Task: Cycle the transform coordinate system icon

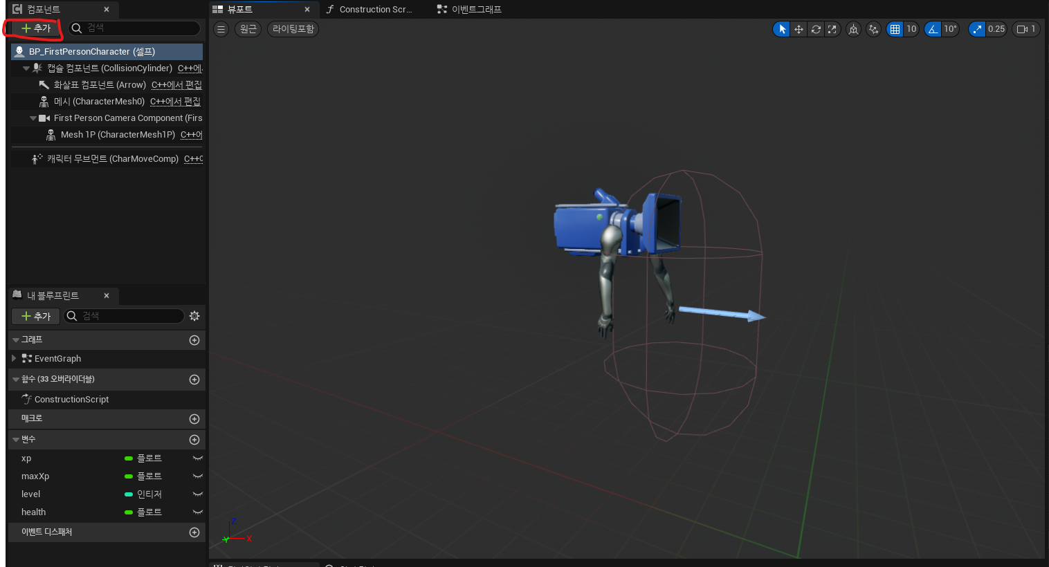Action: [x=854, y=29]
